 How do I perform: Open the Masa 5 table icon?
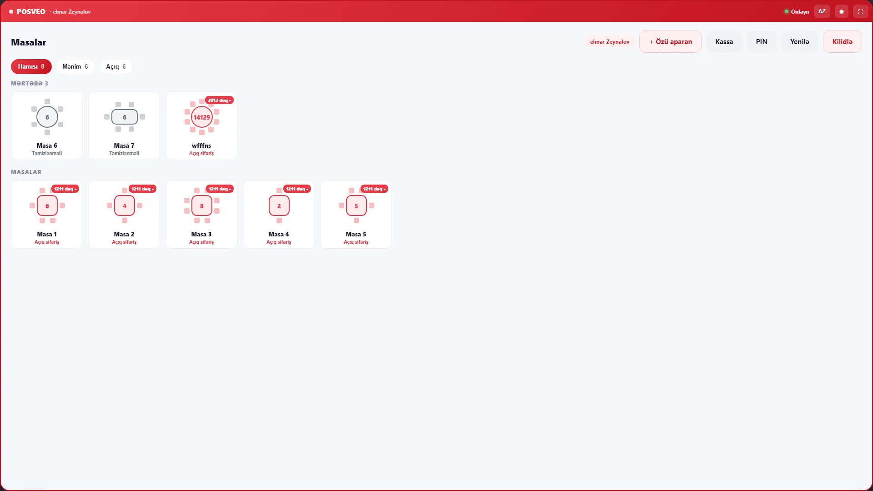click(356, 206)
